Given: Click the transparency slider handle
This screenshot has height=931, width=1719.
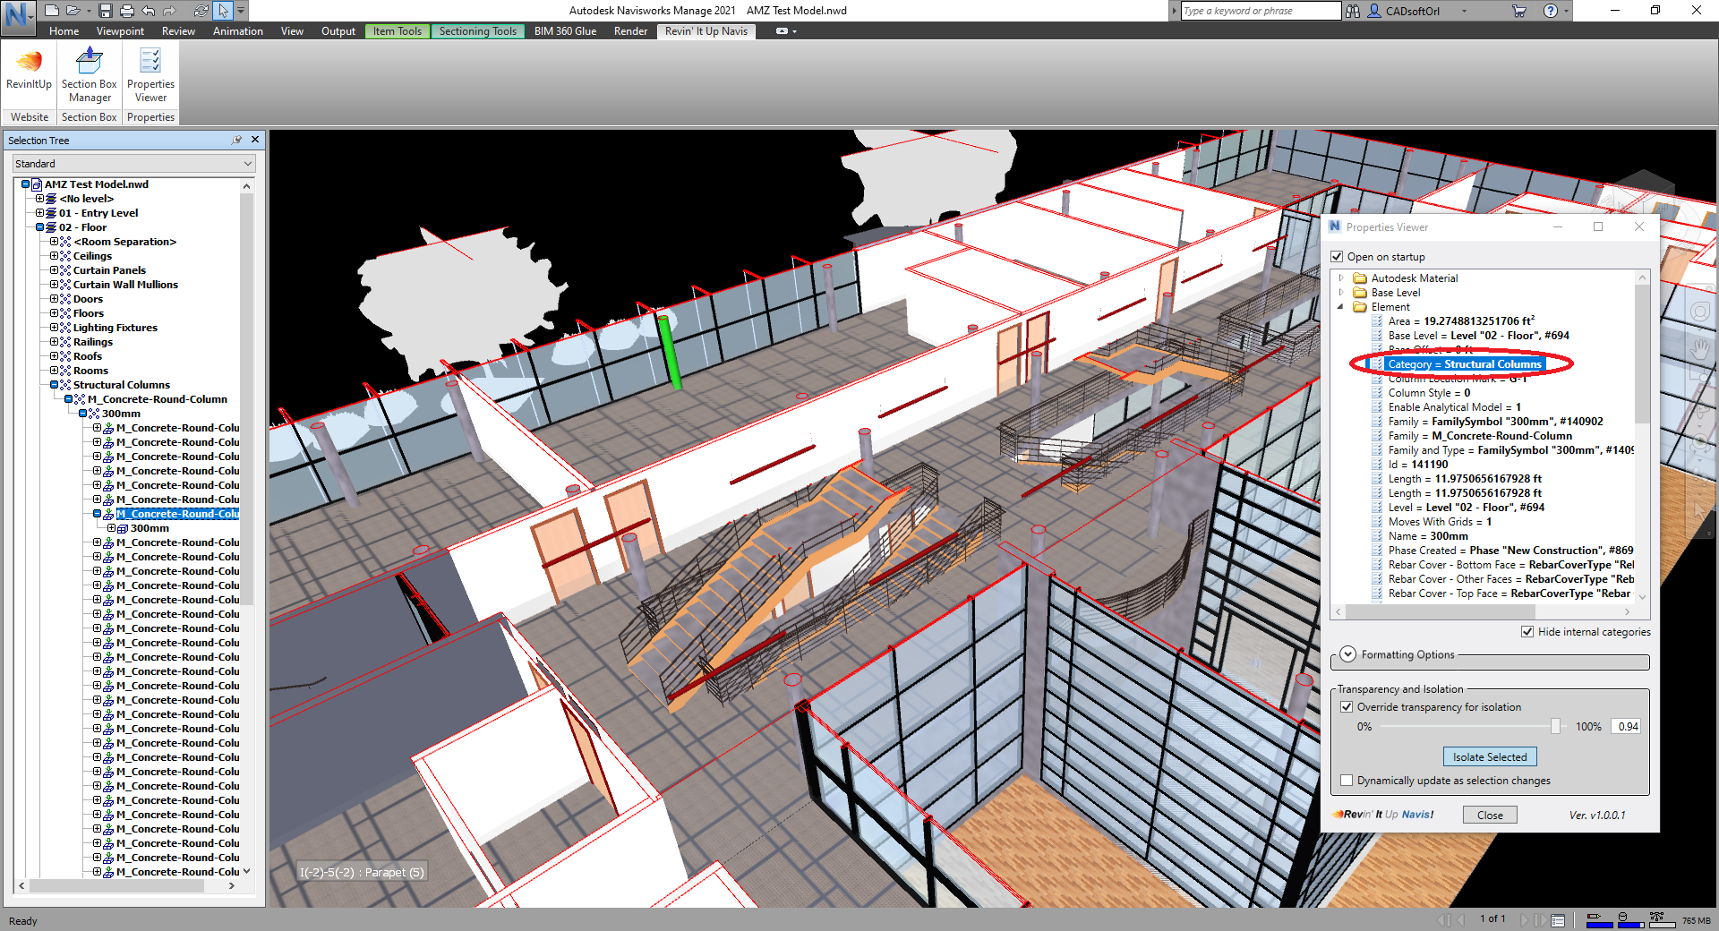Looking at the screenshot, I should click(x=1555, y=727).
